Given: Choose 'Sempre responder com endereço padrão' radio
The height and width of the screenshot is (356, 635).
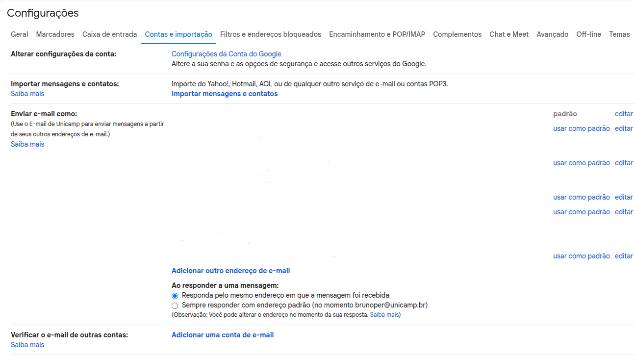Looking at the screenshot, I should 175,305.
